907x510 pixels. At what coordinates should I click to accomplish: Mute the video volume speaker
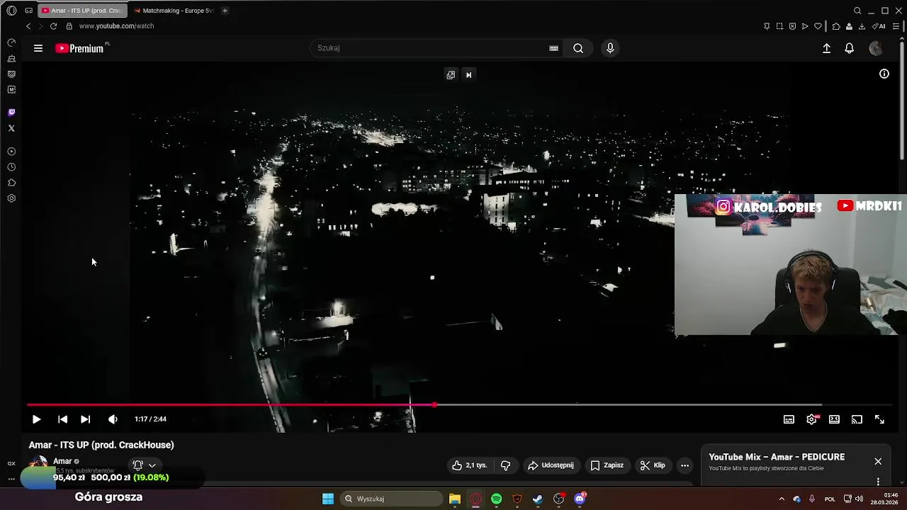(x=113, y=419)
